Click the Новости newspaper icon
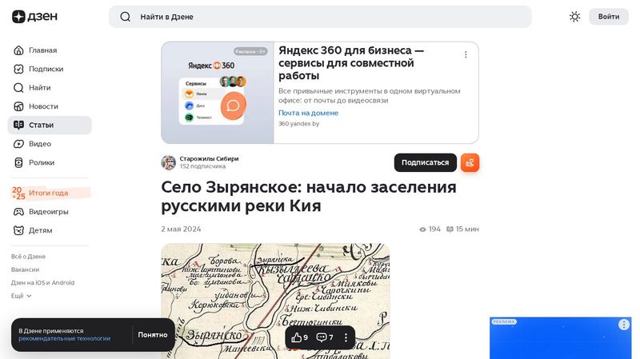 point(18,106)
